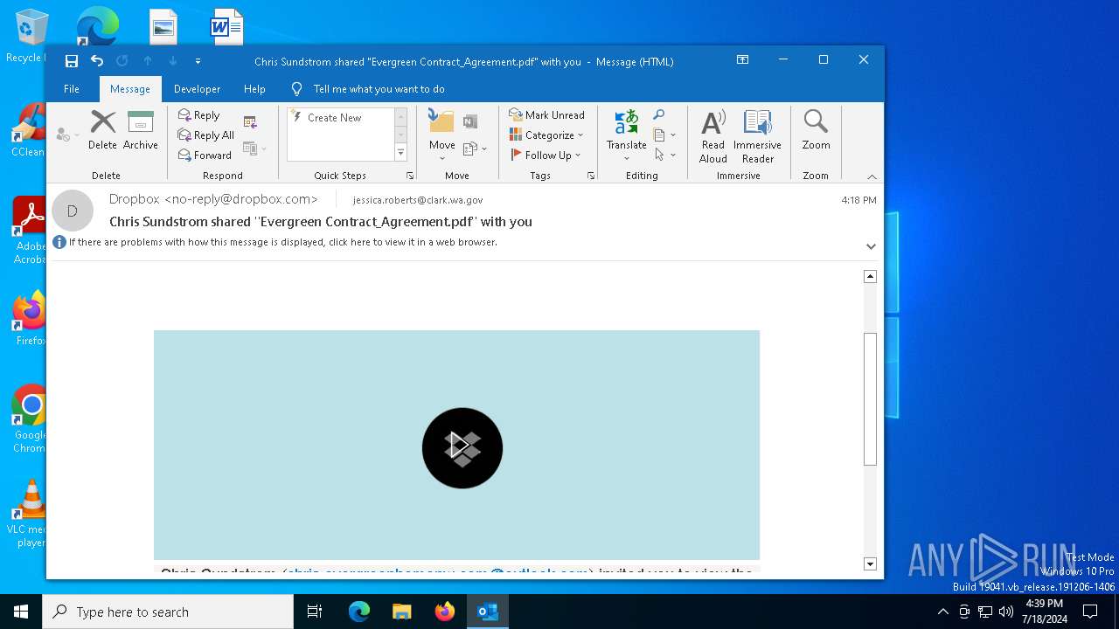Open the Windows Start menu

coord(21,612)
